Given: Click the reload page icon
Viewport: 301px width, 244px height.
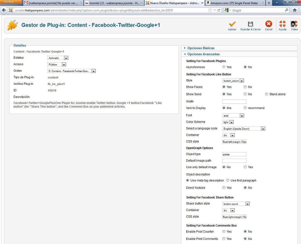Looking at the screenshot, I should click(219, 10).
